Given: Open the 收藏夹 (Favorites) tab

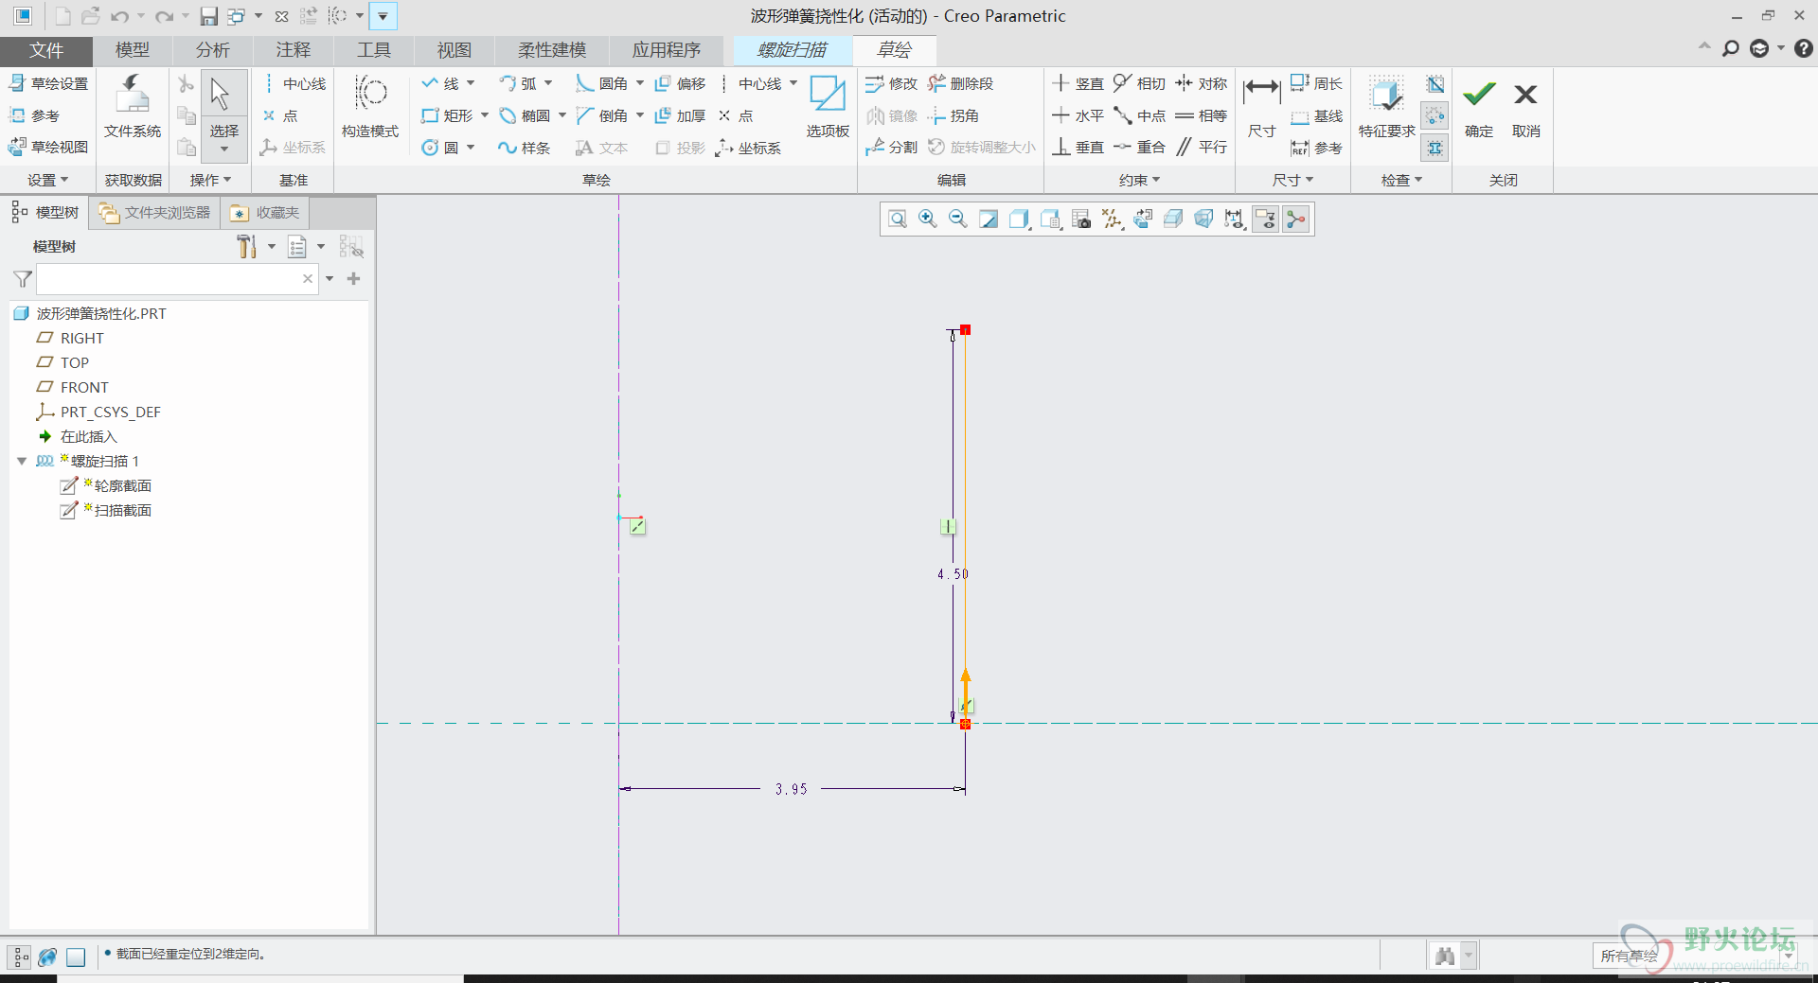Looking at the screenshot, I should click(266, 213).
